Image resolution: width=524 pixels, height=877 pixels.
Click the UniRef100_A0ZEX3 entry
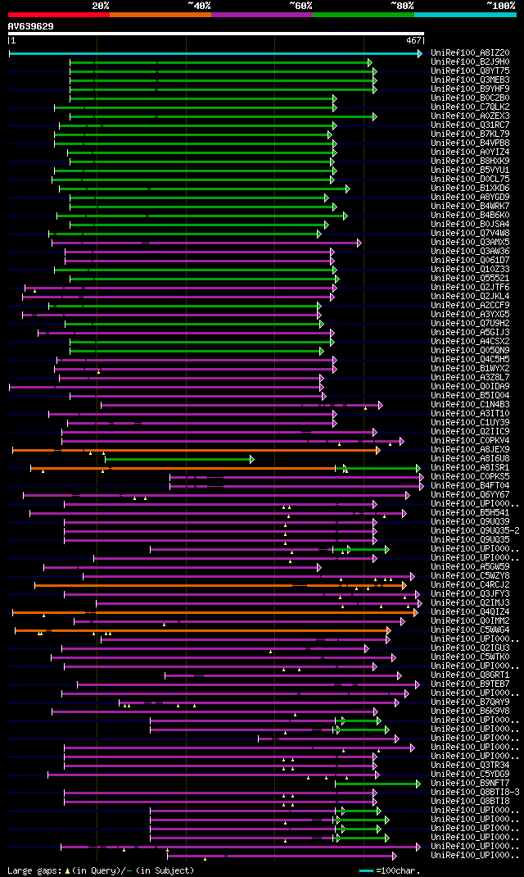click(x=470, y=116)
